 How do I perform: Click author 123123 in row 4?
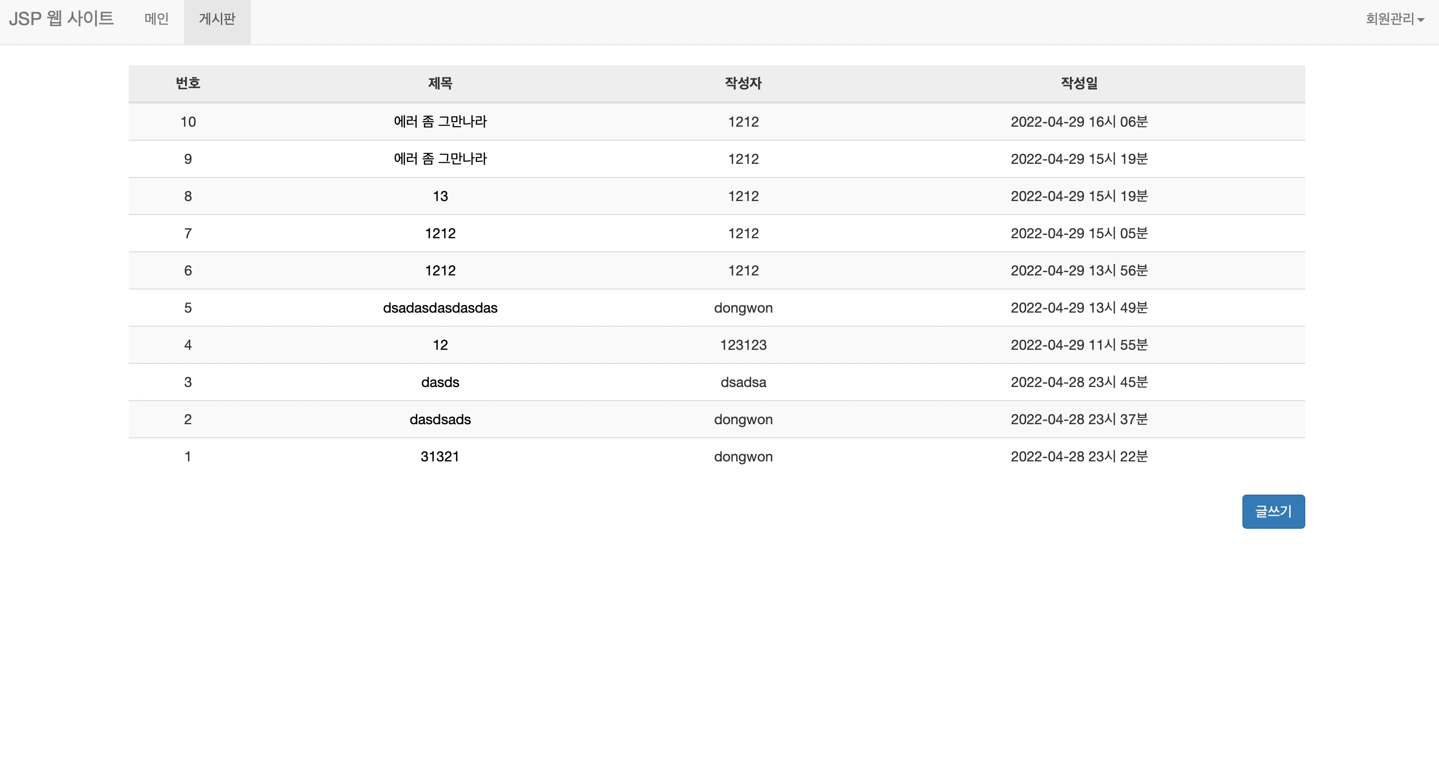pos(743,345)
